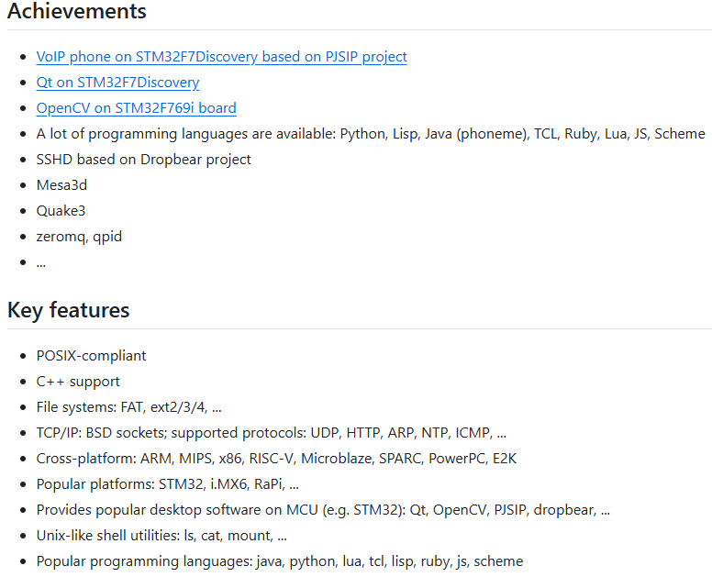Screen dimensions: 712x577
Task: Click the Mesa3d list item
Action: [x=61, y=185]
